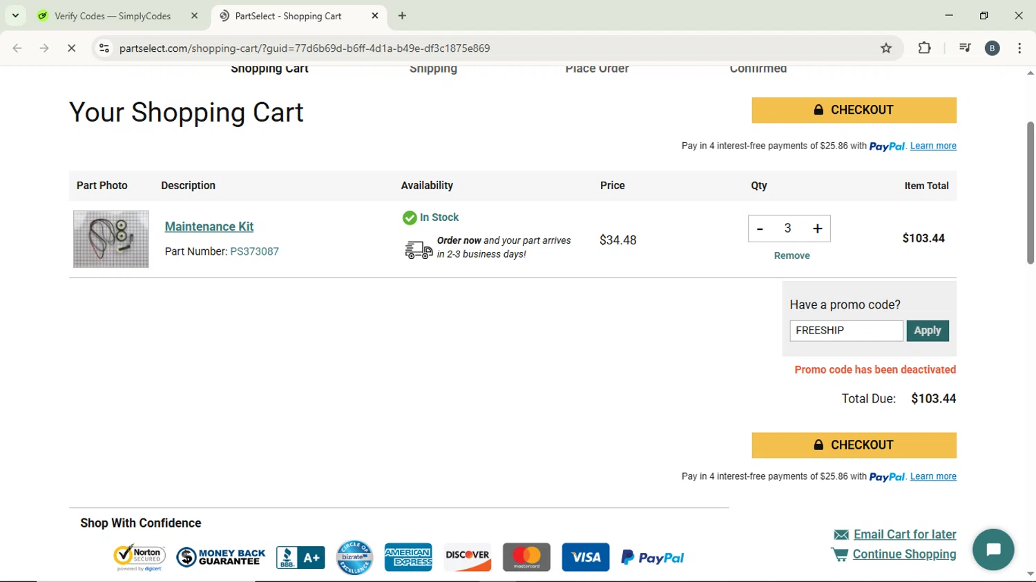Apply the promo code

(928, 331)
